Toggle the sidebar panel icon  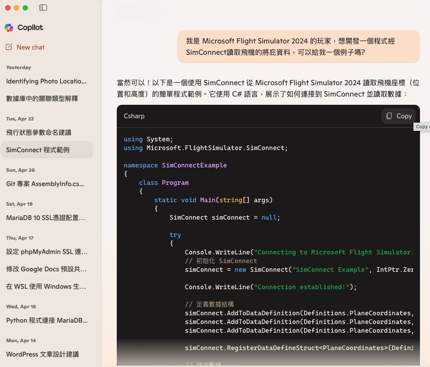[43, 8]
